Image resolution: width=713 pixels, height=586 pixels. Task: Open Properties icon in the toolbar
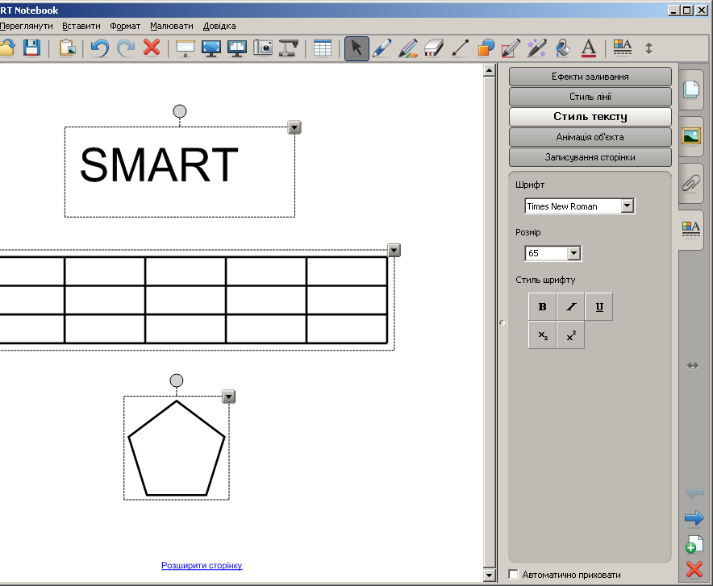(623, 48)
